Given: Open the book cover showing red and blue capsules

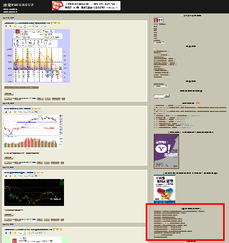Looking at the screenshot, I should pos(164,189).
